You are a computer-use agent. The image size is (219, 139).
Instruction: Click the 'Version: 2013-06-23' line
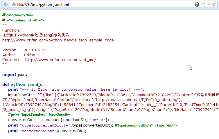[24, 50]
